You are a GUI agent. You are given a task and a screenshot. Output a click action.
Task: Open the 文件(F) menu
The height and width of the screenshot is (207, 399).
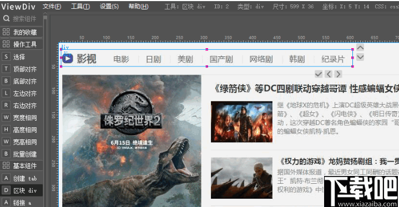click(x=52, y=6)
